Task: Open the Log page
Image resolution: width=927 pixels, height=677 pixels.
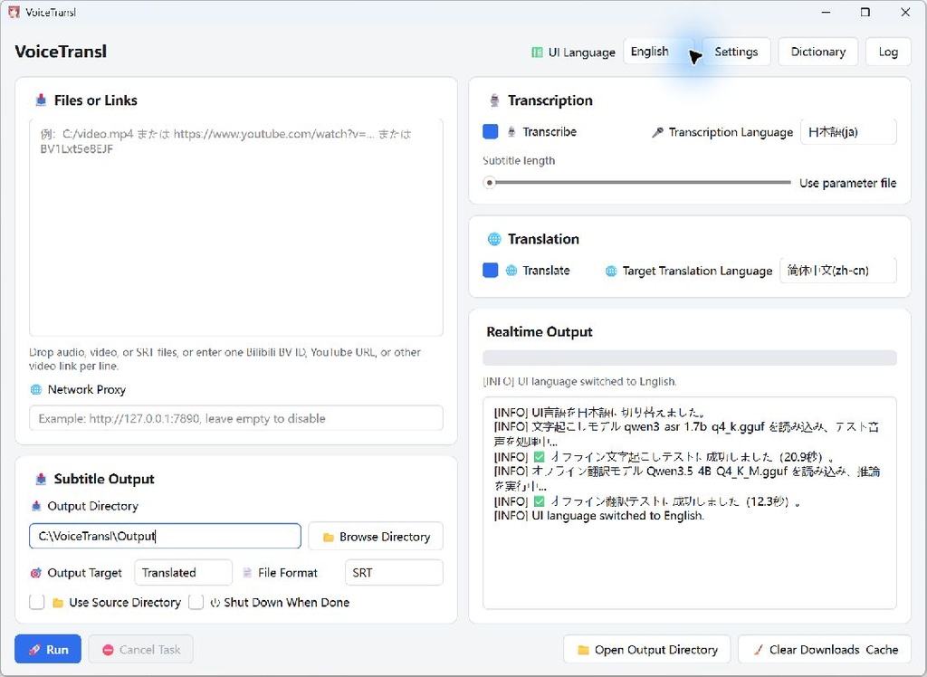Action: coord(888,52)
